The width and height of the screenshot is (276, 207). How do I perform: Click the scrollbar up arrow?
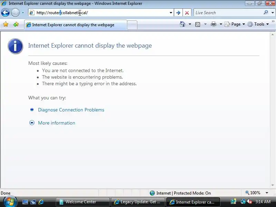[273, 35]
